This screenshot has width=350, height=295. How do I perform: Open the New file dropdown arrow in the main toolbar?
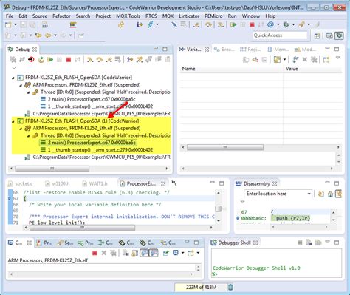pos(16,24)
